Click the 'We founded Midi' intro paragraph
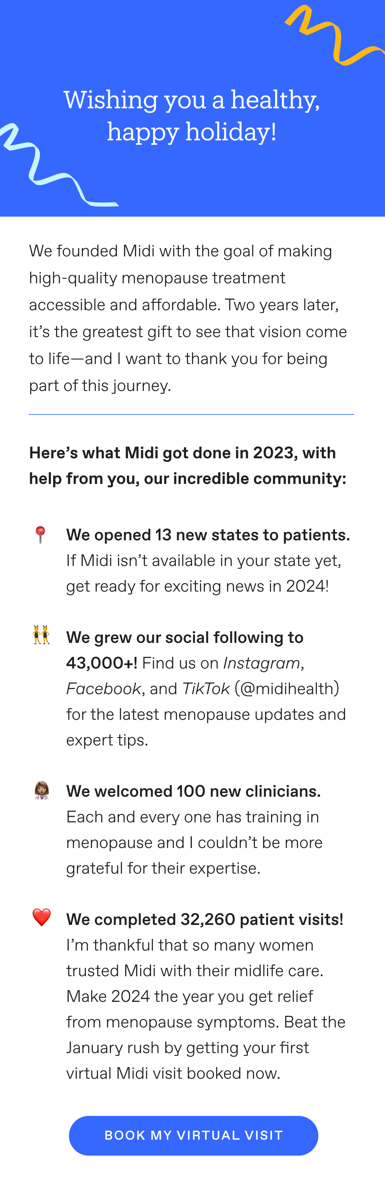Image resolution: width=385 pixels, height=1189 pixels. pyautogui.click(x=188, y=318)
